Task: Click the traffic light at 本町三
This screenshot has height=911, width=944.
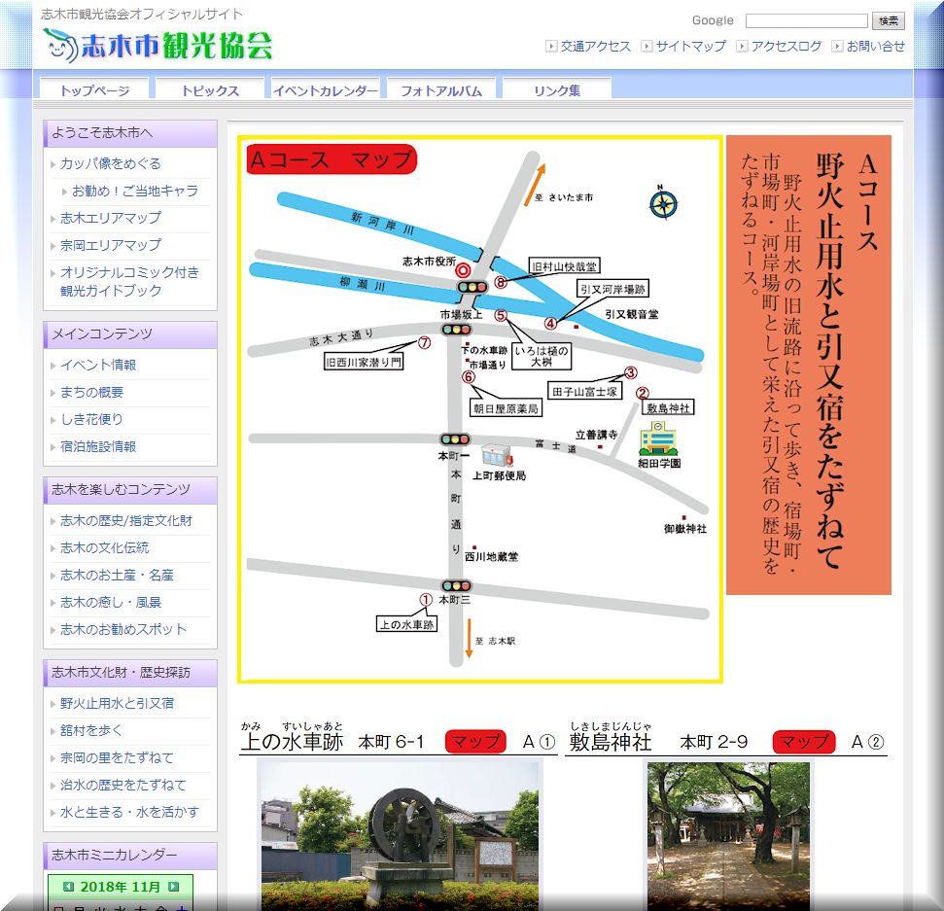Action: click(x=456, y=586)
